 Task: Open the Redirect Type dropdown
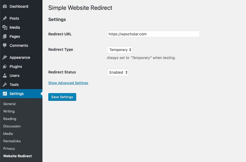119,50
